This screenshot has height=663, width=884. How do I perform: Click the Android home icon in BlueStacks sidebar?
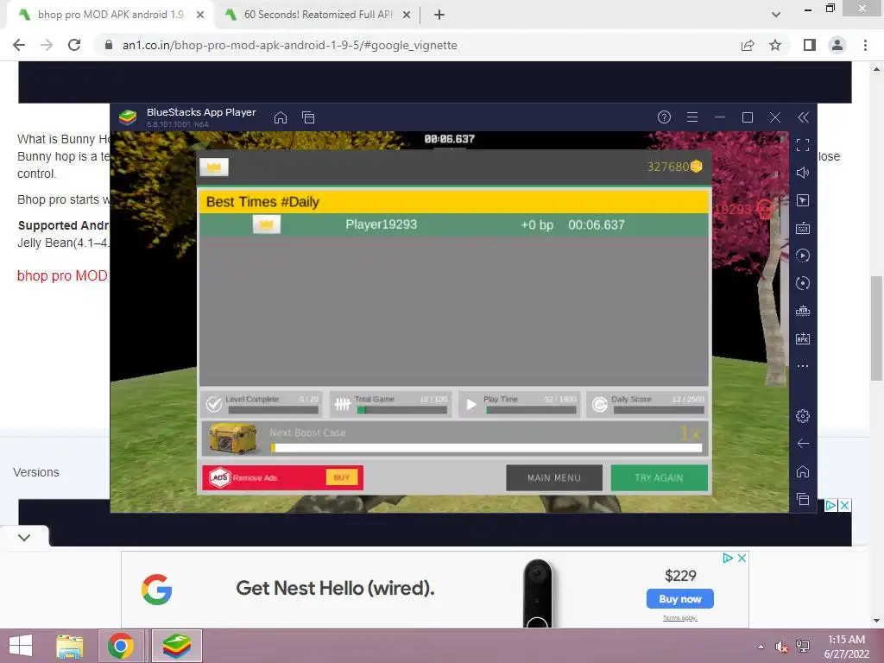[x=803, y=471]
